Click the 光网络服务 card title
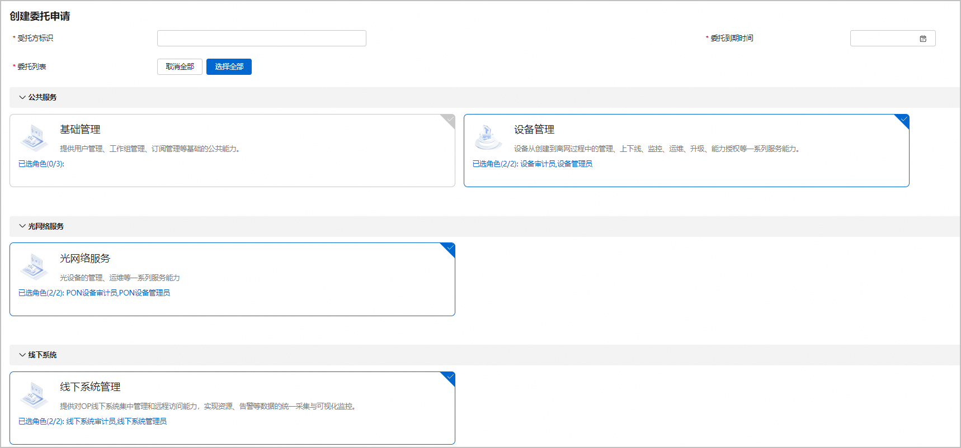This screenshot has width=961, height=448. (x=85, y=259)
